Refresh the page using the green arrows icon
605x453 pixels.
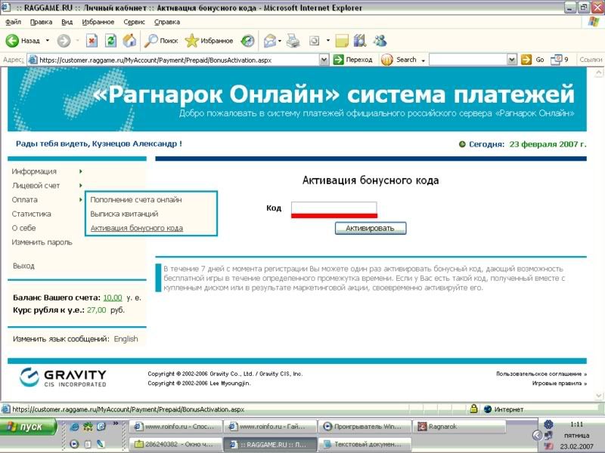coord(110,41)
